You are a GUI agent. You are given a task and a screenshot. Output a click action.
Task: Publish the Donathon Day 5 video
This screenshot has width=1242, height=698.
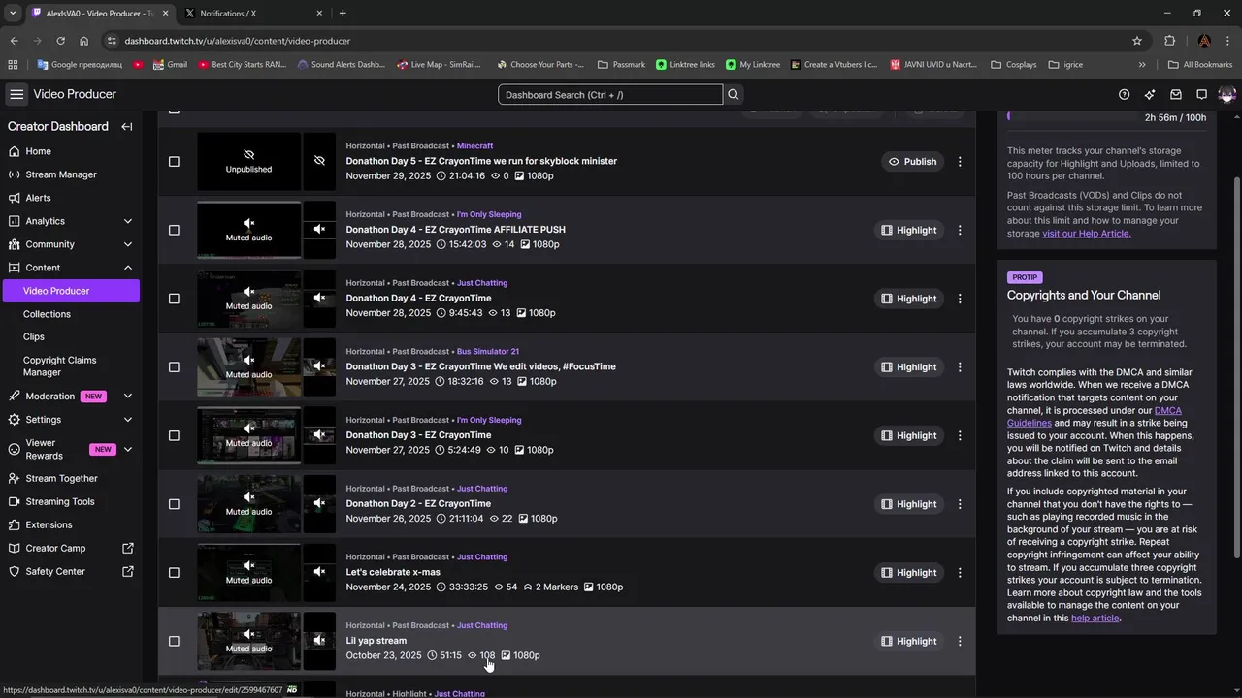[912, 161]
